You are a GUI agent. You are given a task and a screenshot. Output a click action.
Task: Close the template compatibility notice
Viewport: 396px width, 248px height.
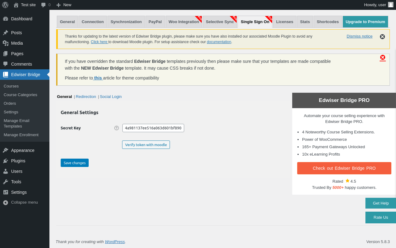pyautogui.click(x=383, y=57)
